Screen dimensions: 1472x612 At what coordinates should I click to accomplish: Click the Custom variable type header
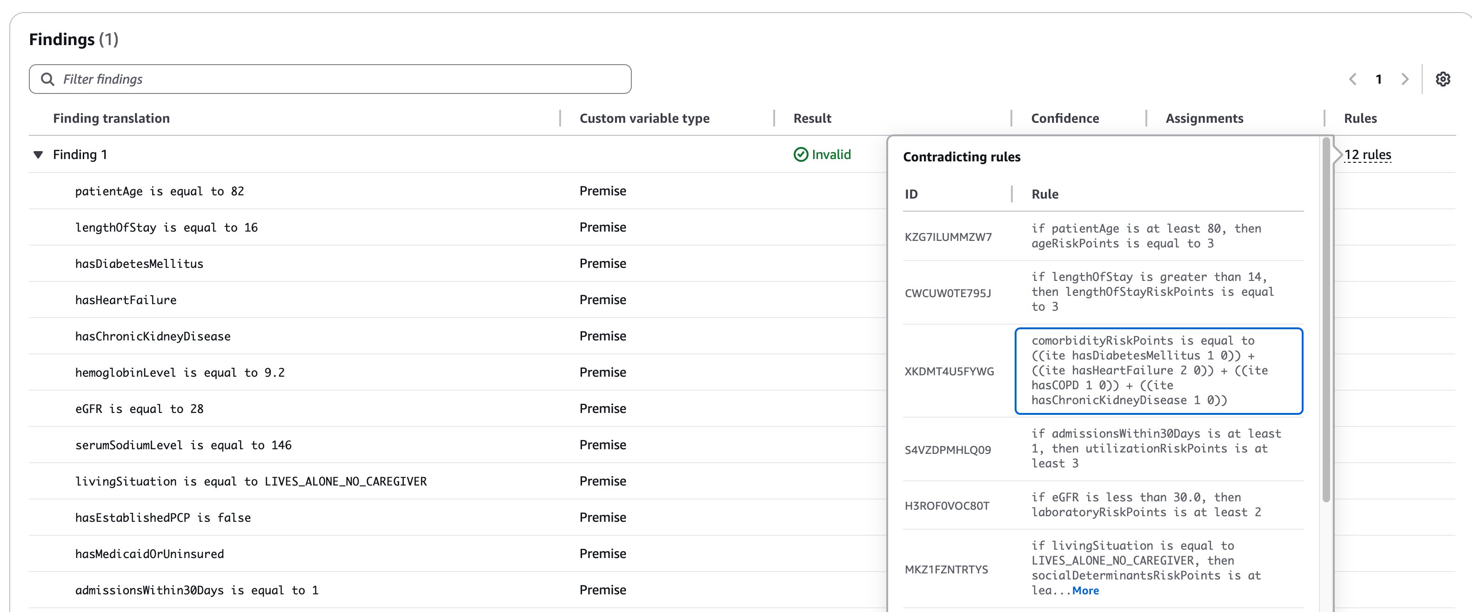point(644,118)
